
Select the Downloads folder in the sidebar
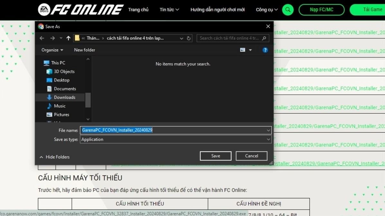click(63, 97)
